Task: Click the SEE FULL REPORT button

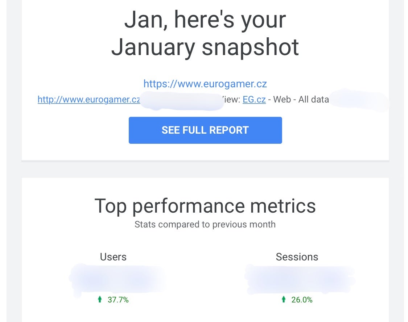Action: click(x=205, y=130)
